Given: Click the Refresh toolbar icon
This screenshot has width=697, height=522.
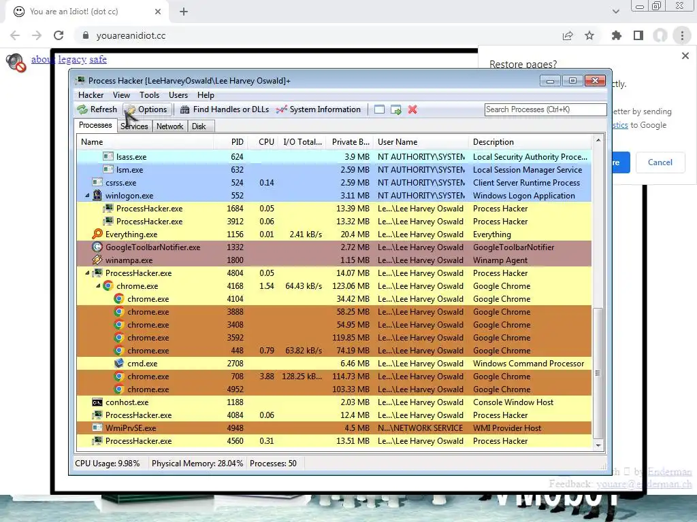Looking at the screenshot, I should [82, 109].
